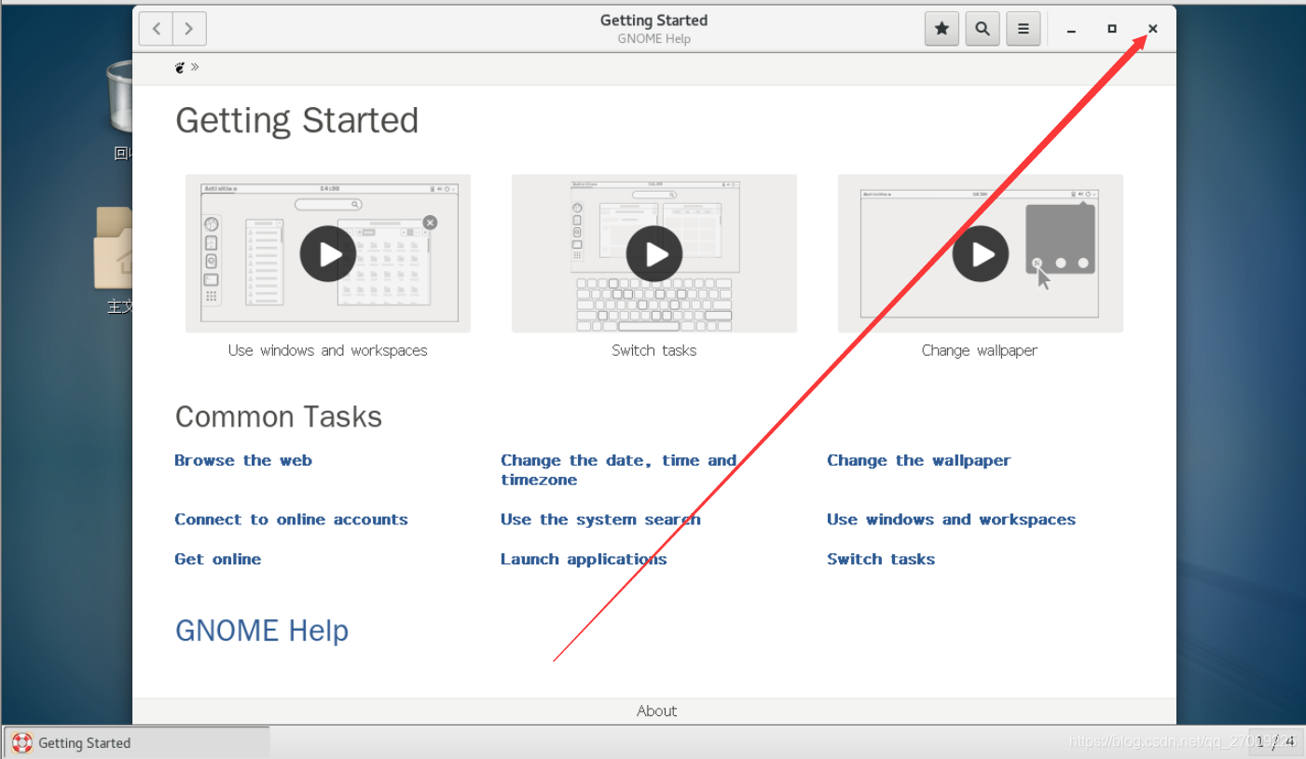This screenshot has width=1306, height=759.
Task: Go forward with the right arrow button
Action: tap(189, 29)
